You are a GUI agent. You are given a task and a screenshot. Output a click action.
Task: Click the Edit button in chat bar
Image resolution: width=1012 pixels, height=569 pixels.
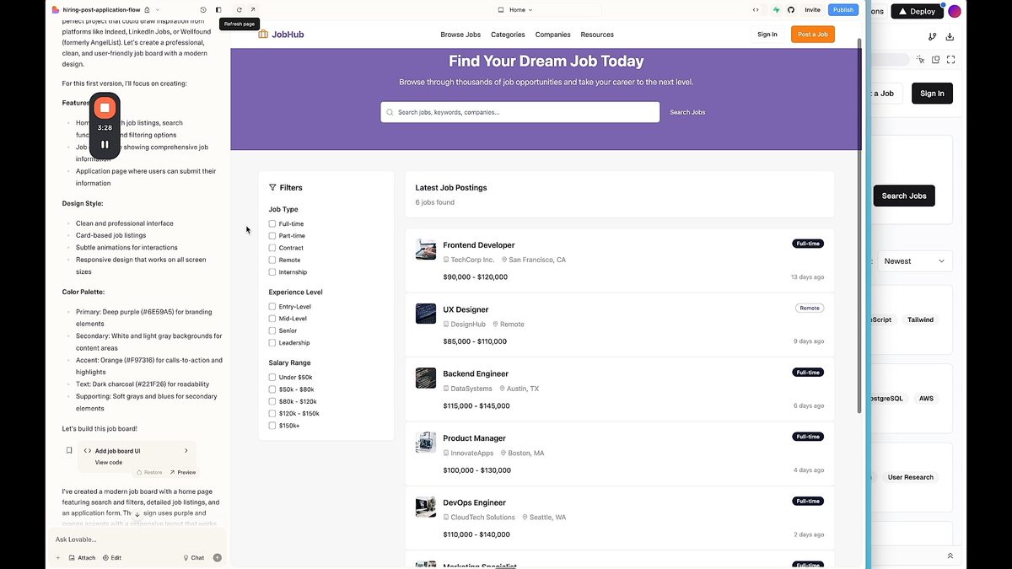tap(112, 557)
